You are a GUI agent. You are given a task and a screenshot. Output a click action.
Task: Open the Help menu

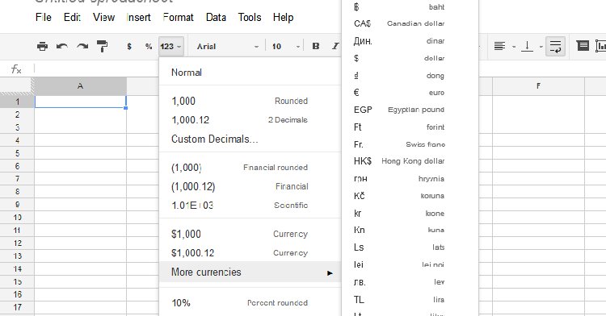284,18
